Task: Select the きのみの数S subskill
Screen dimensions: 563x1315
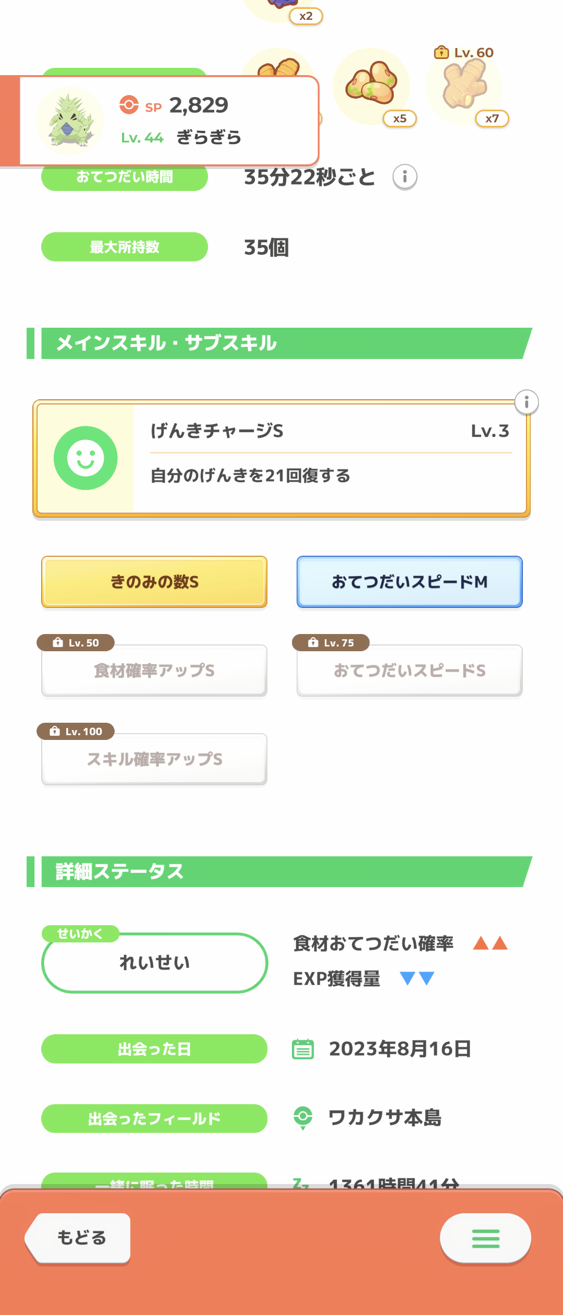Action: (154, 582)
